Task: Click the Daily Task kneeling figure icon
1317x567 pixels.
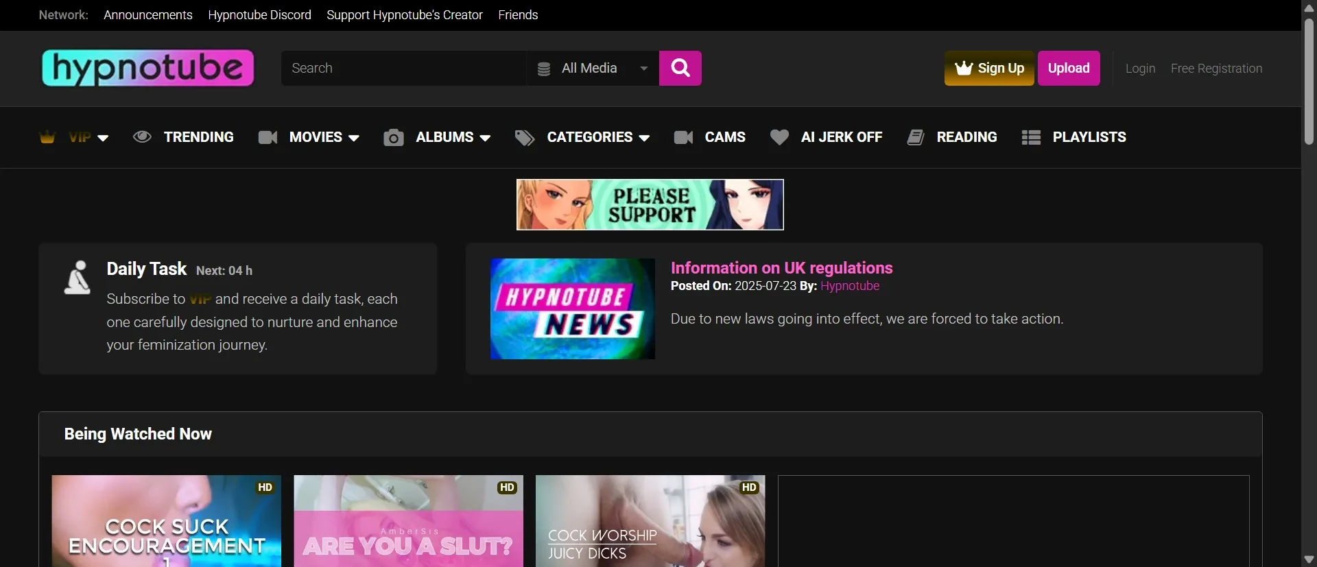Action: coord(78,278)
